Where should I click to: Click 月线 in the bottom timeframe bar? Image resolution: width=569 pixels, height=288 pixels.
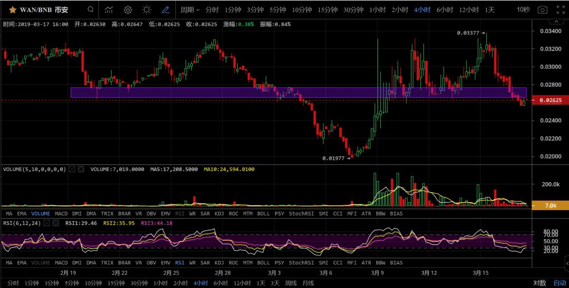[308, 283]
